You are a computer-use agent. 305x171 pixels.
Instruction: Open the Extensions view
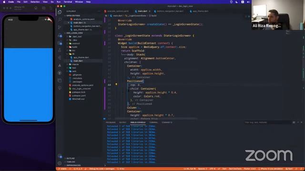click(x=60, y=43)
